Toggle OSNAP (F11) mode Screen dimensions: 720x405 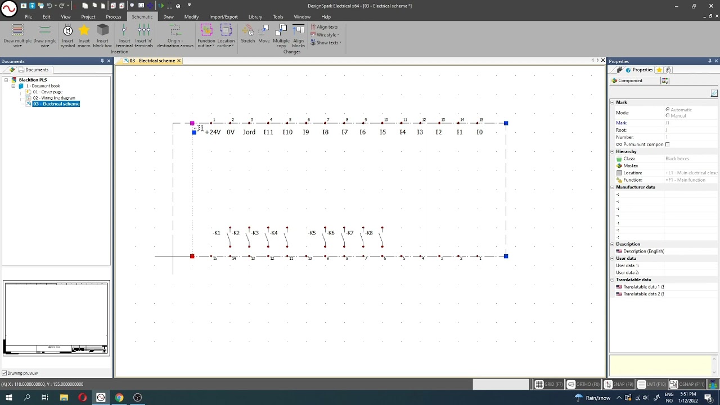(x=688, y=384)
